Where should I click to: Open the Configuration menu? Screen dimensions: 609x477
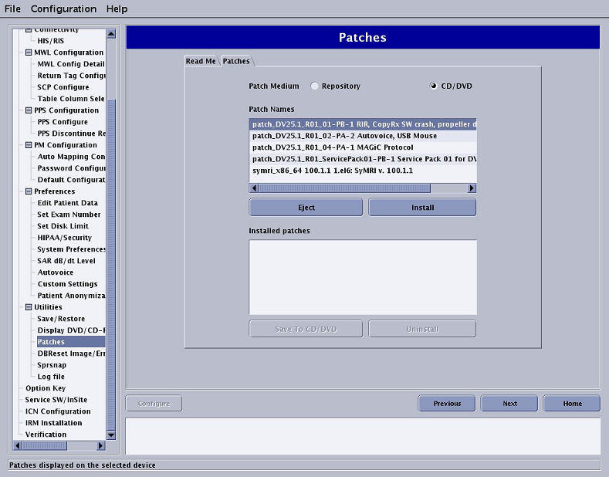(63, 8)
